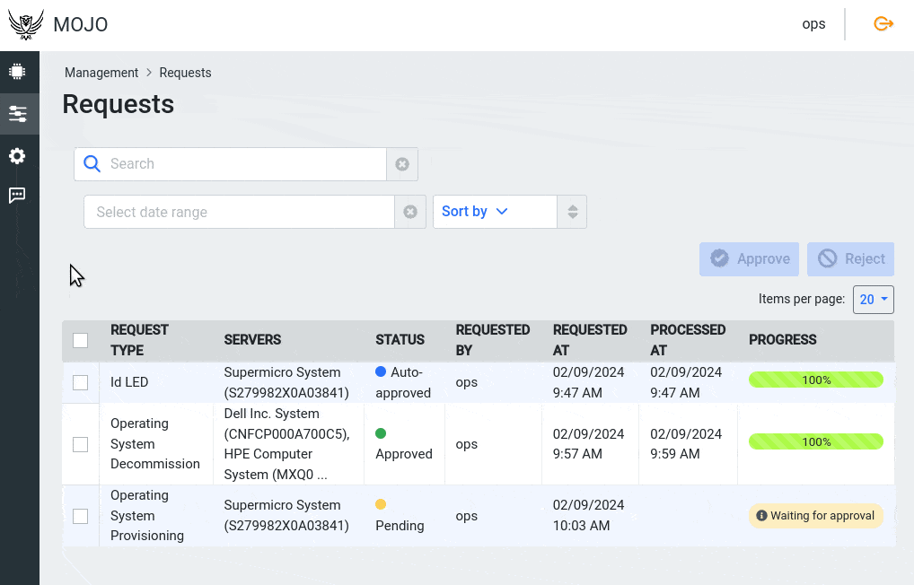Approve the selected requests

pos(749,258)
